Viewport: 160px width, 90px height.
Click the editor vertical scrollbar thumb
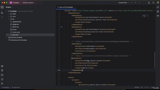point(155,60)
